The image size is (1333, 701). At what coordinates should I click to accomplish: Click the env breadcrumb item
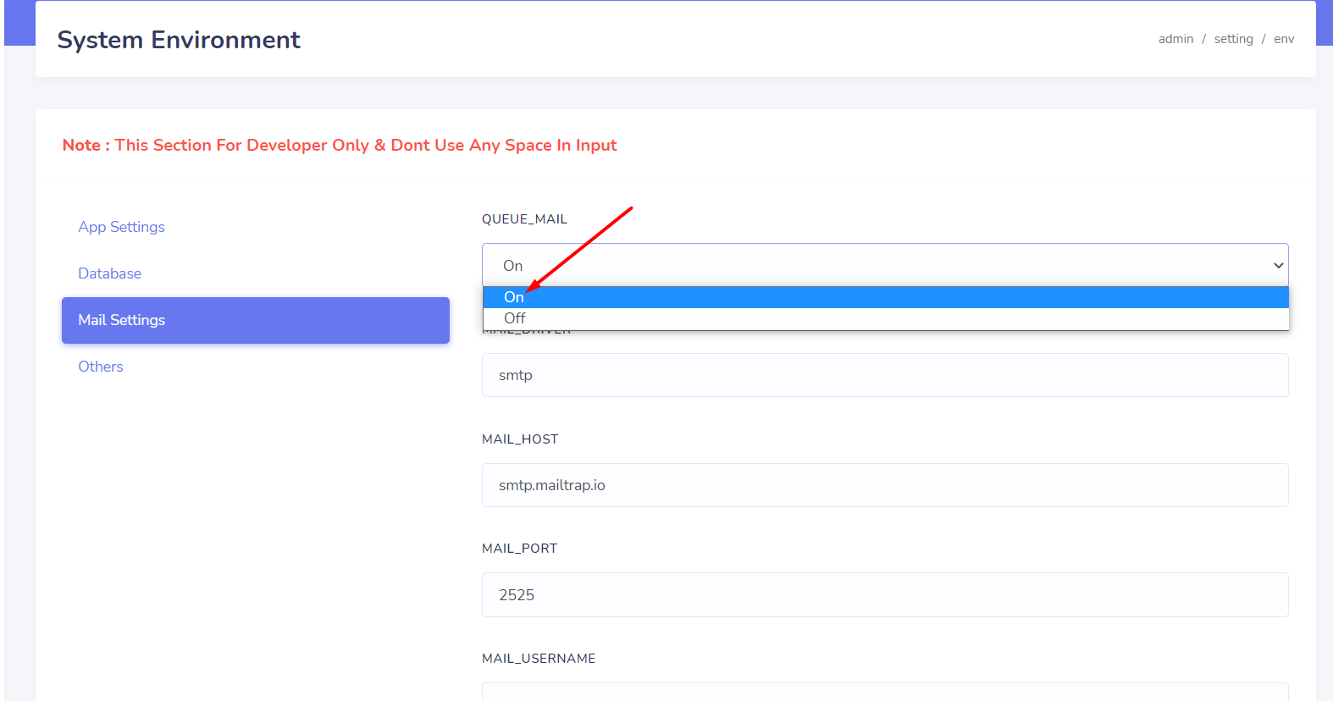pos(1284,39)
